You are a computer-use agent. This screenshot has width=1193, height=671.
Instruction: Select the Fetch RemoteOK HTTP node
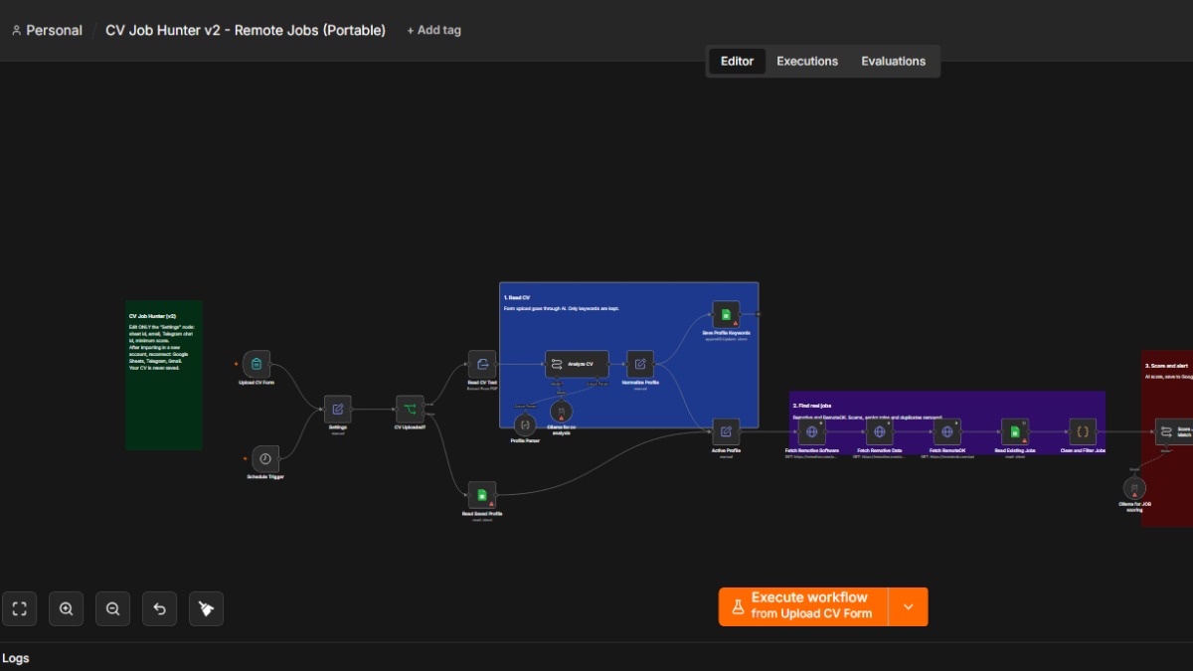pyautogui.click(x=946, y=431)
